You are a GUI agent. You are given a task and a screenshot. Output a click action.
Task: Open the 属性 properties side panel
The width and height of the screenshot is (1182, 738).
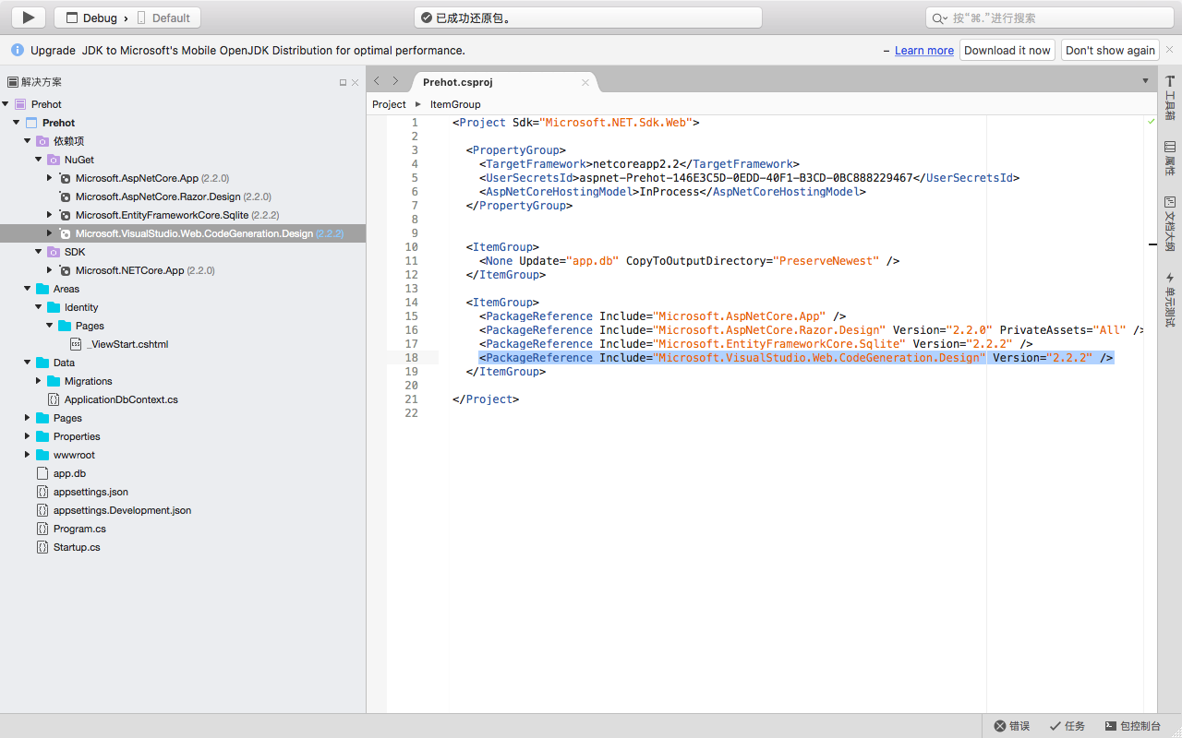coord(1170,158)
